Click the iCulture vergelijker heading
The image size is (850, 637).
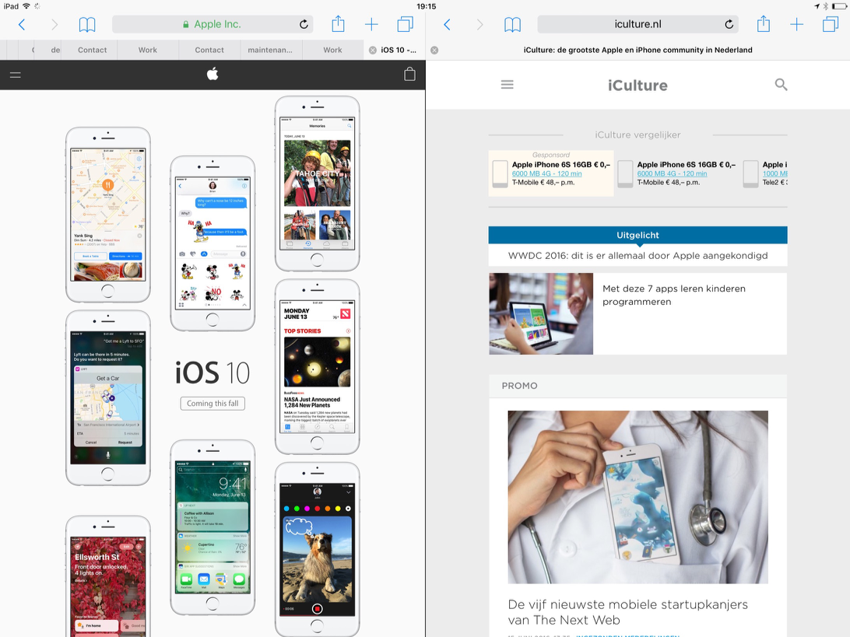pos(637,135)
